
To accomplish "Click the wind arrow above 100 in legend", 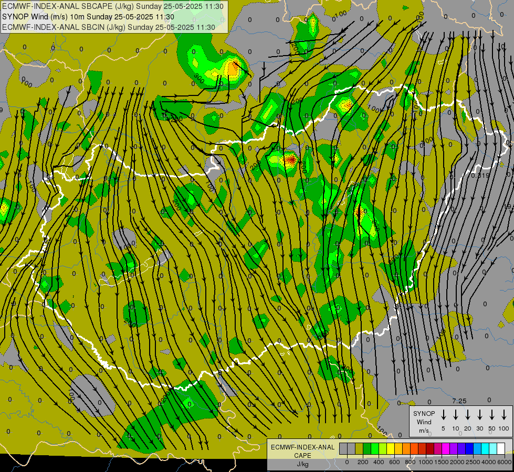I will click(504, 415).
